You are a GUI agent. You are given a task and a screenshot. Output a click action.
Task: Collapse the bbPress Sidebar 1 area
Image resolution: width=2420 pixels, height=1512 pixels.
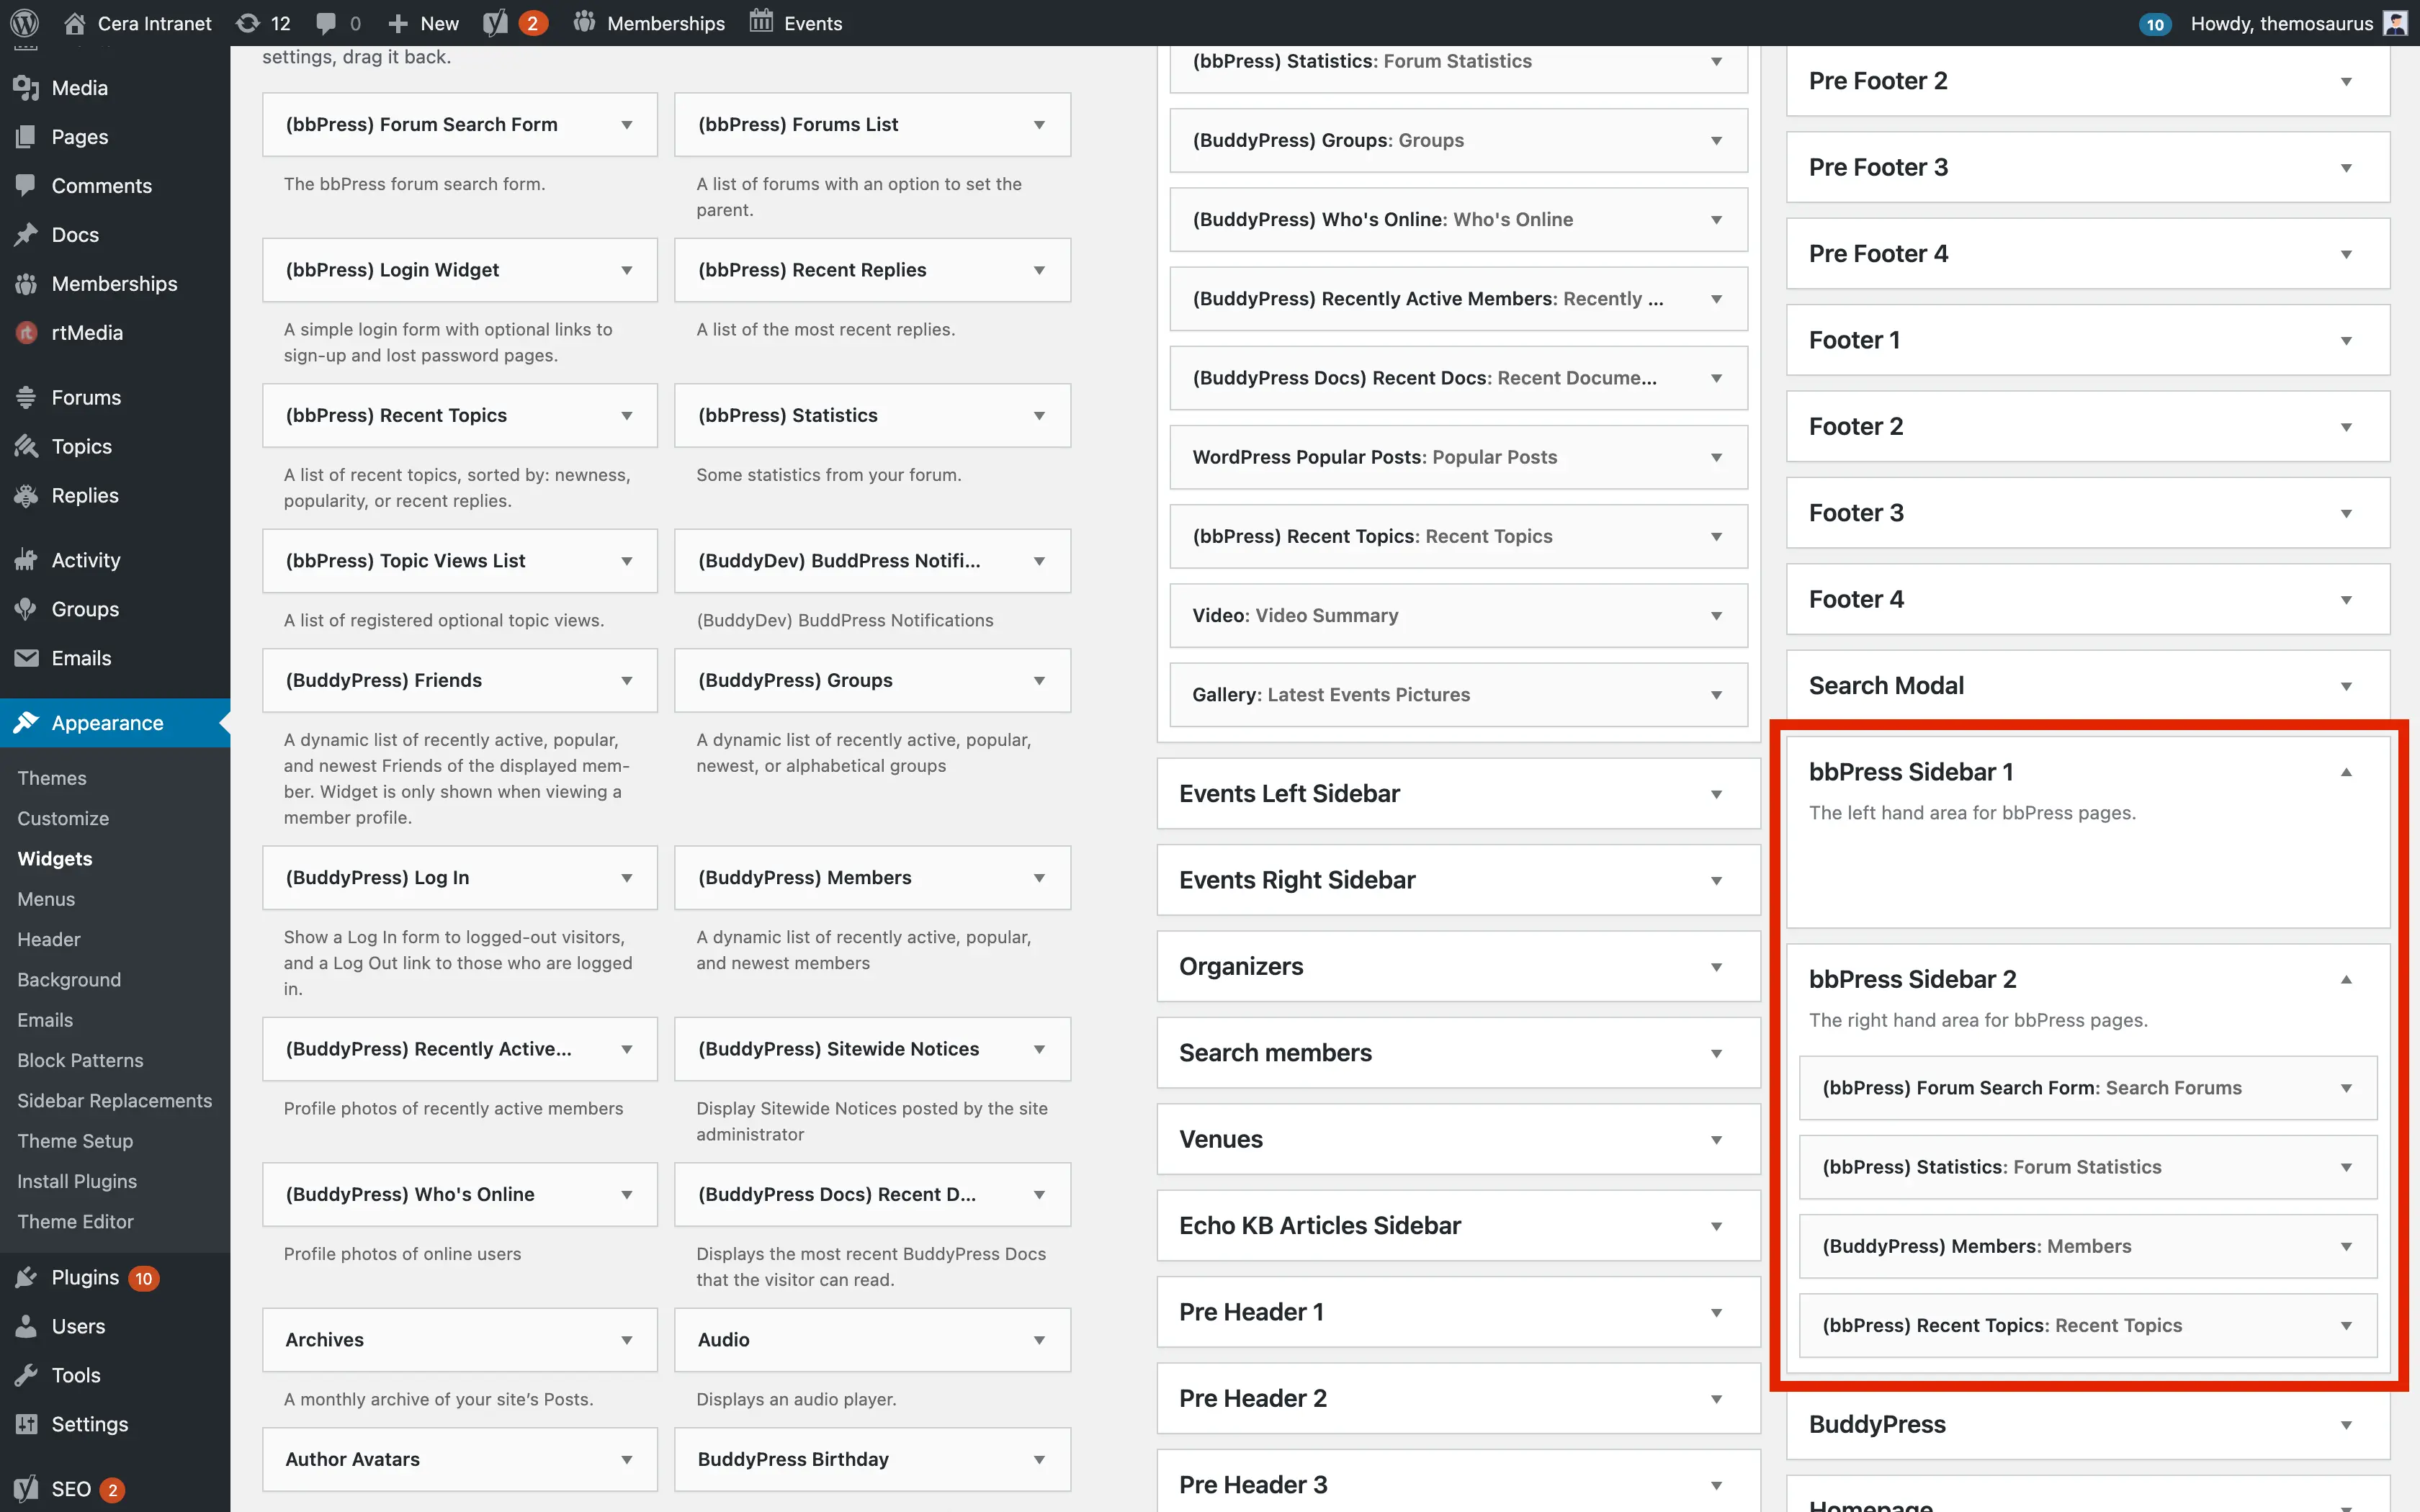tap(2346, 772)
